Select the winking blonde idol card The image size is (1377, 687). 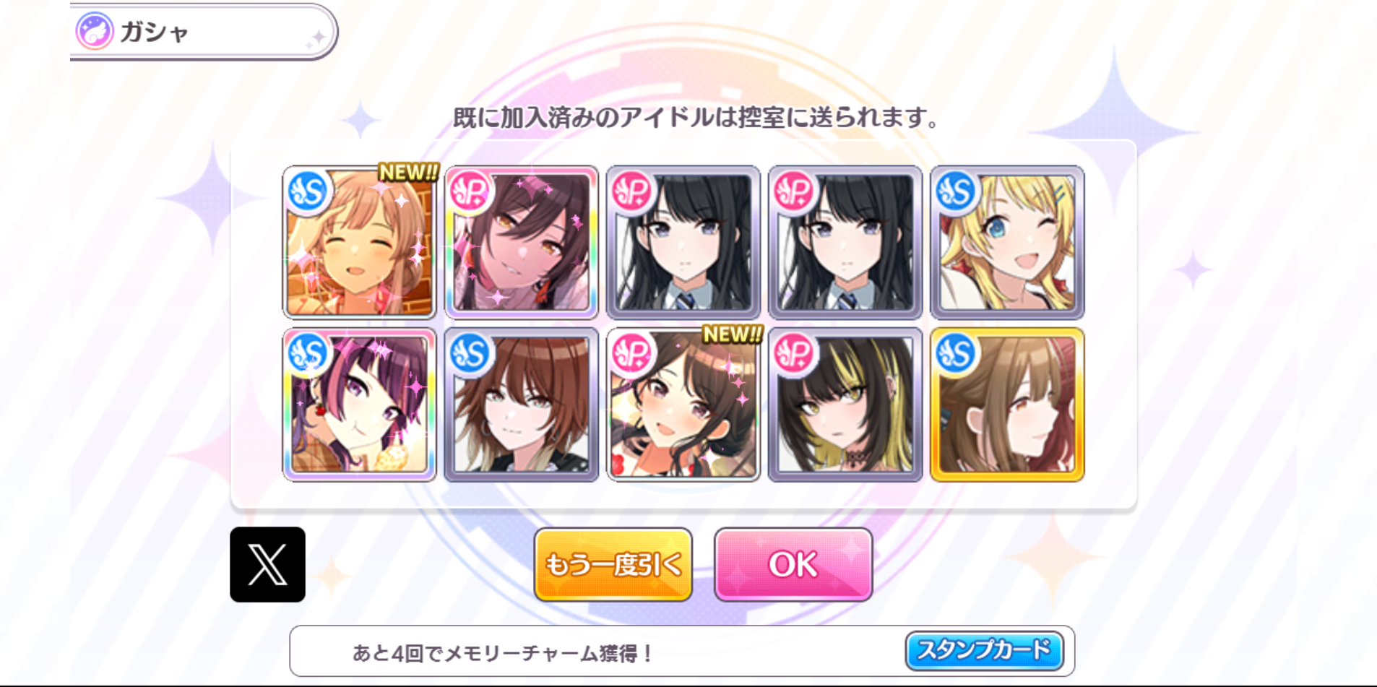(x=1007, y=243)
